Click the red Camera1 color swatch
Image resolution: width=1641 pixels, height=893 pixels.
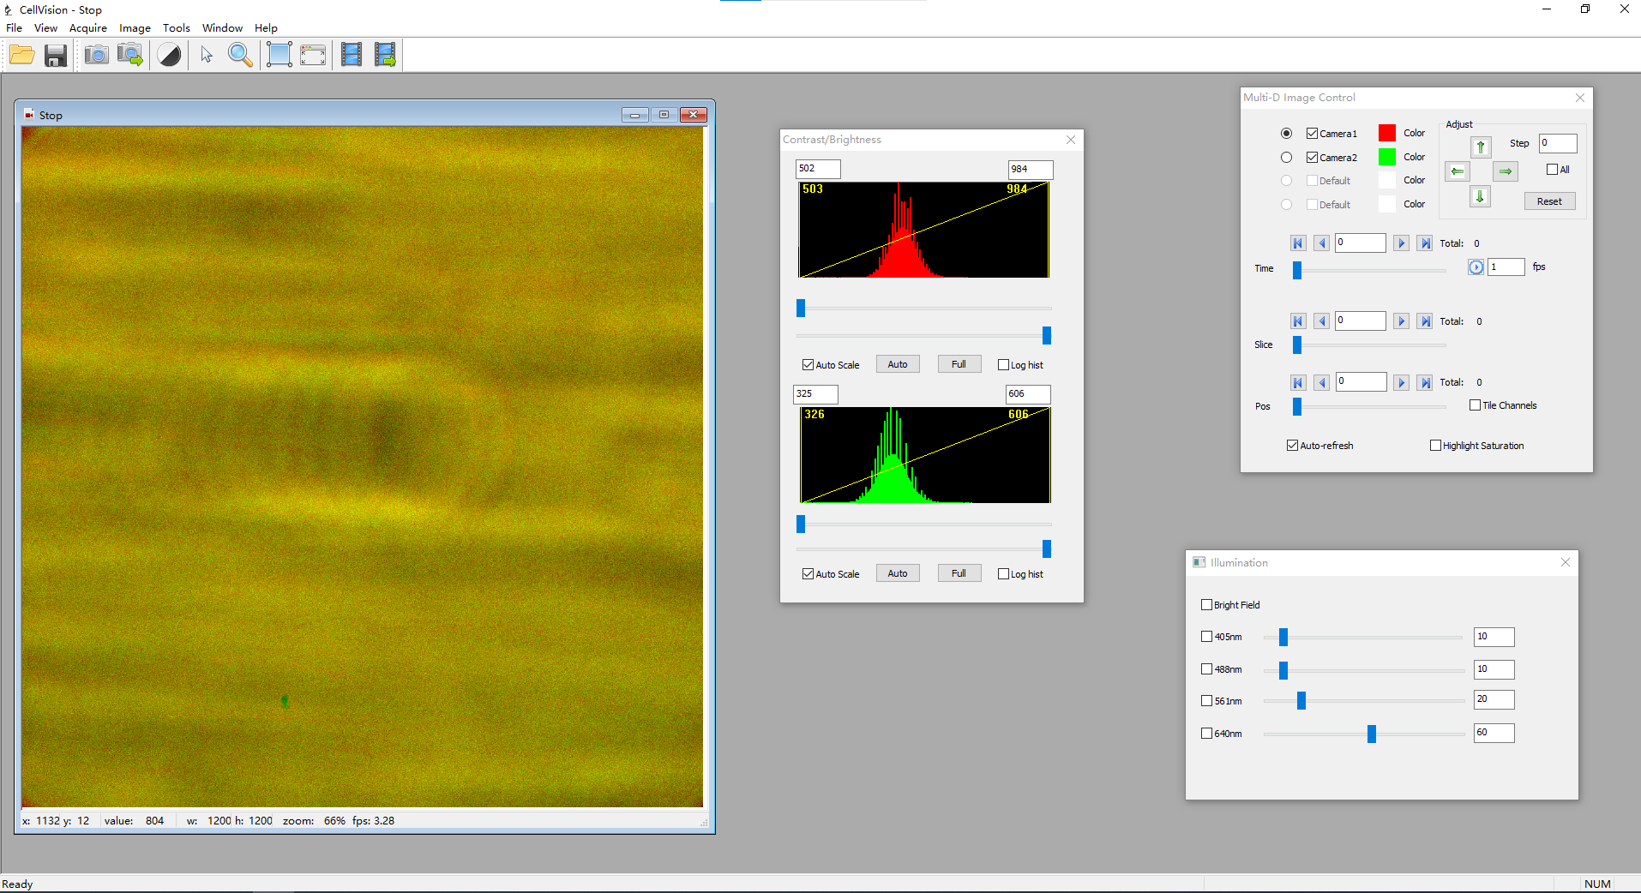pyautogui.click(x=1386, y=134)
